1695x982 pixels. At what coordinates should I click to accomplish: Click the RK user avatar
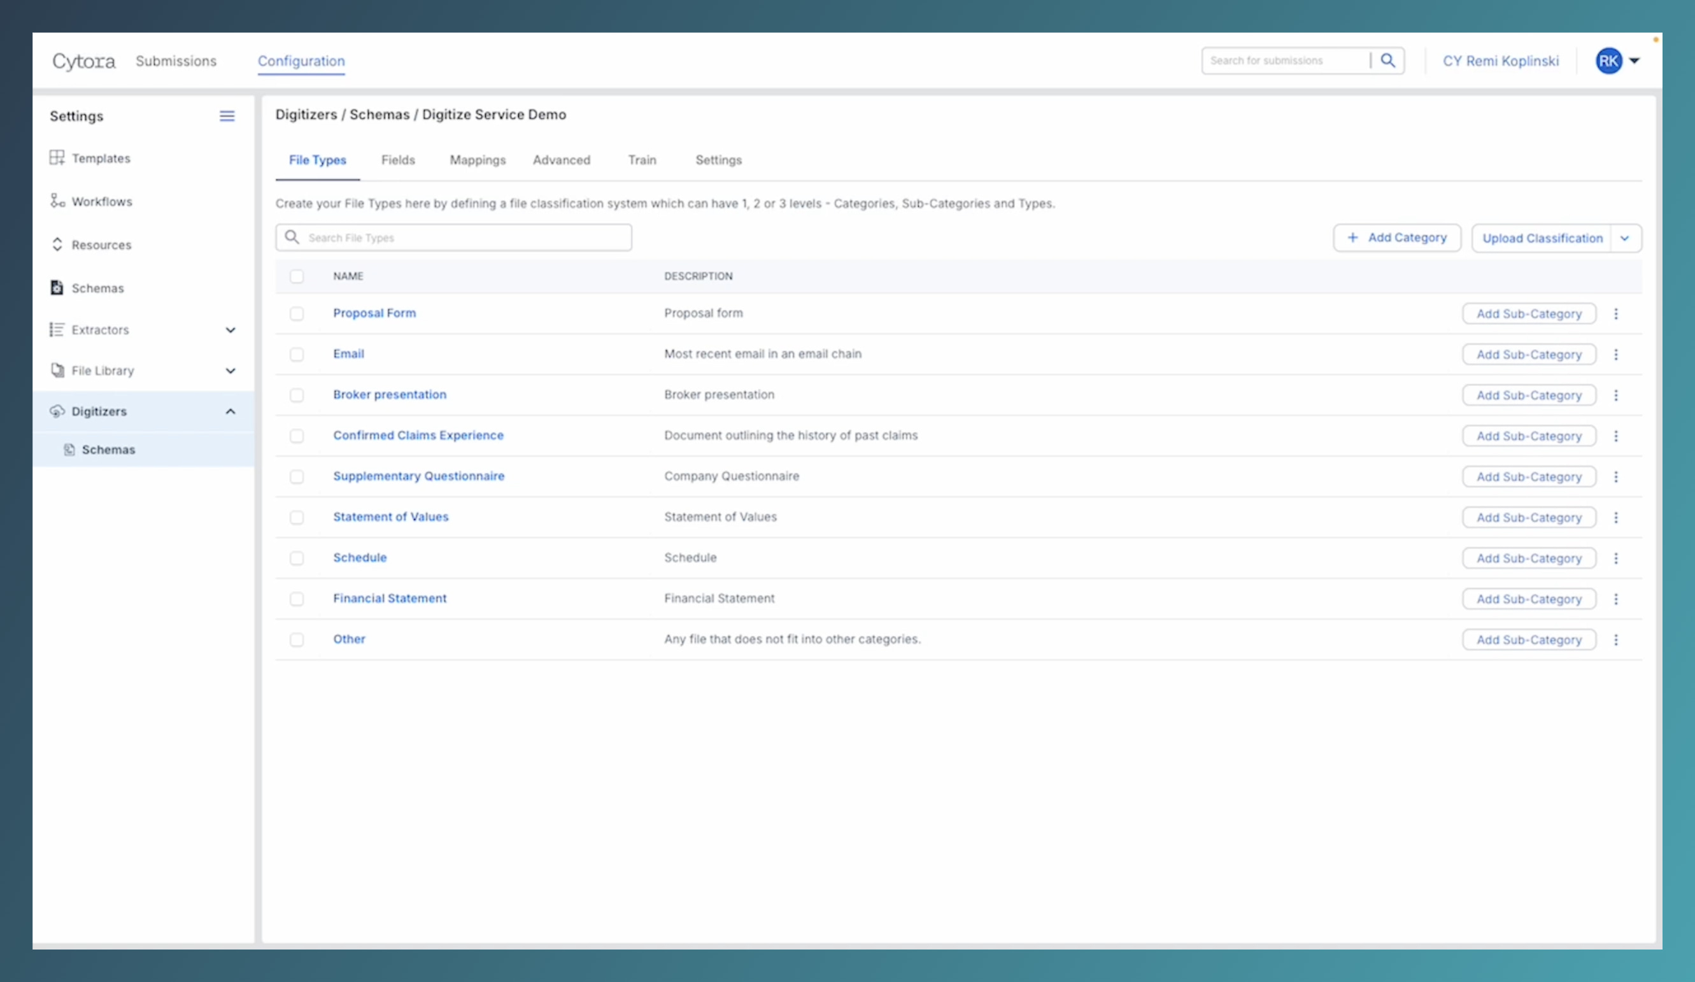click(1608, 61)
